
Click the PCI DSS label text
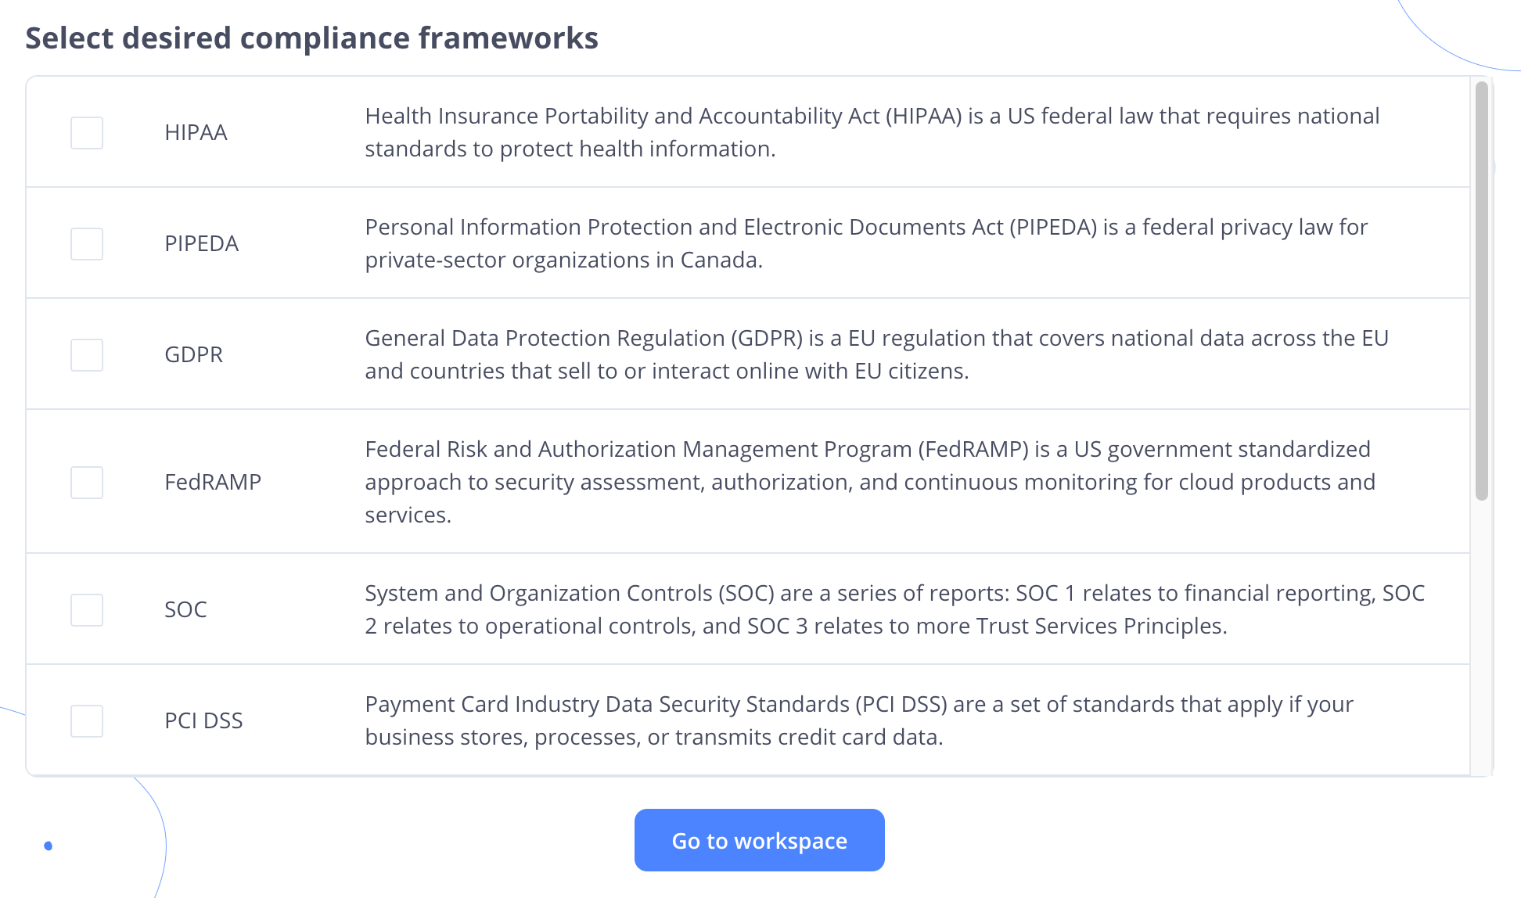click(203, 721)
